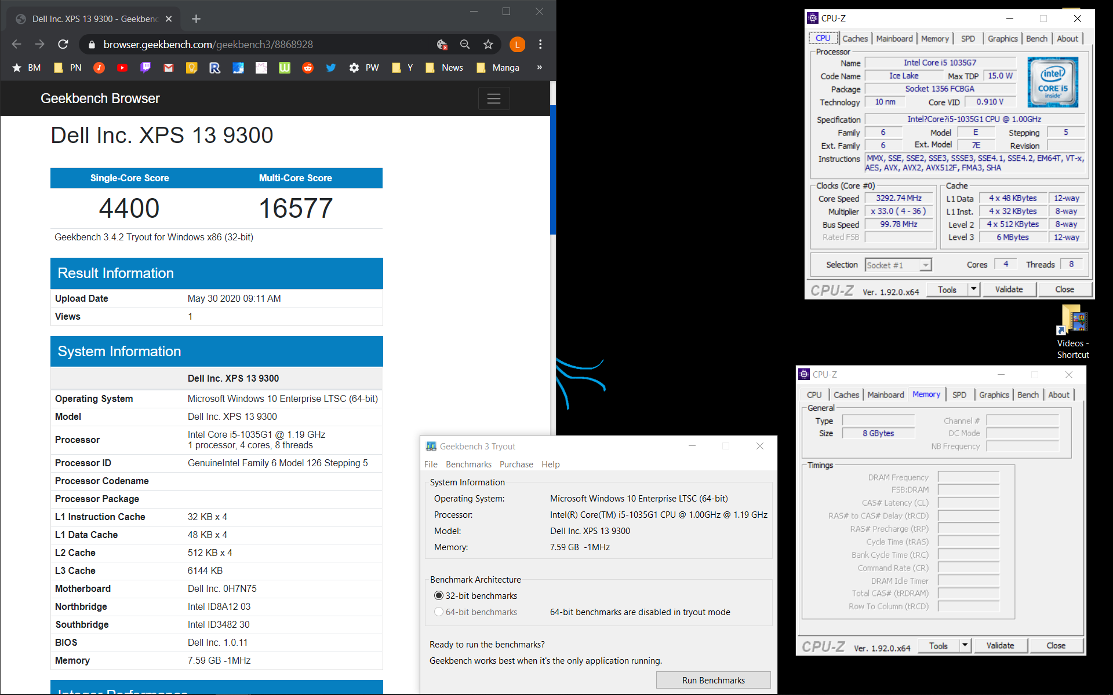1113x695 pixels.
Task: Expand Tools dropdown arrow in upper CPU-Z
Action: [x=974, y=289]
